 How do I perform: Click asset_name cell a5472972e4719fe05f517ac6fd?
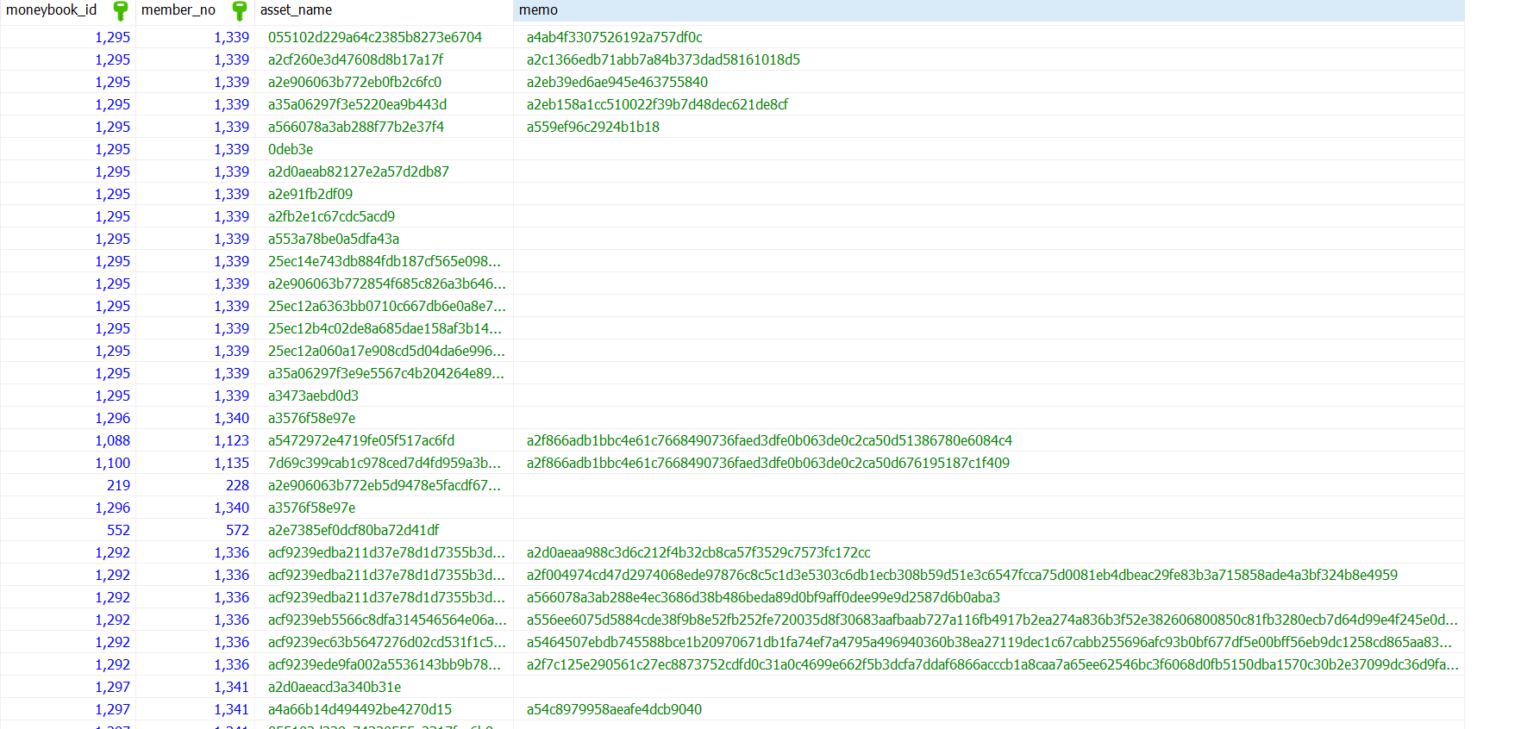point(360,440)
